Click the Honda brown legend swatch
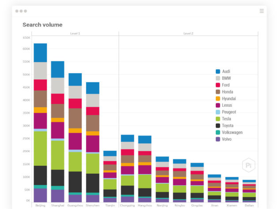The width and height of the screenshot is (279, 209). tap(218, 92)
